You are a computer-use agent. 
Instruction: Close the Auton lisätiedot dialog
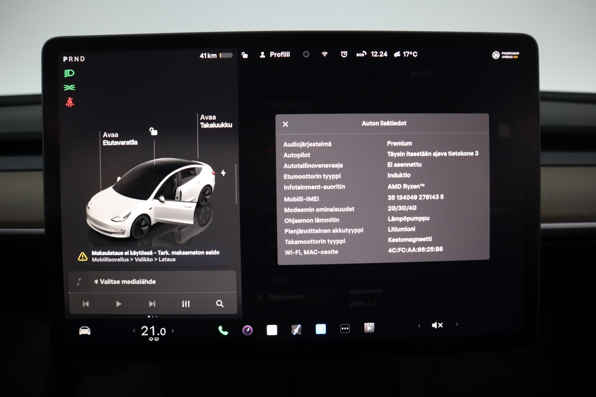pyautogui.click(x=285, y=124)
